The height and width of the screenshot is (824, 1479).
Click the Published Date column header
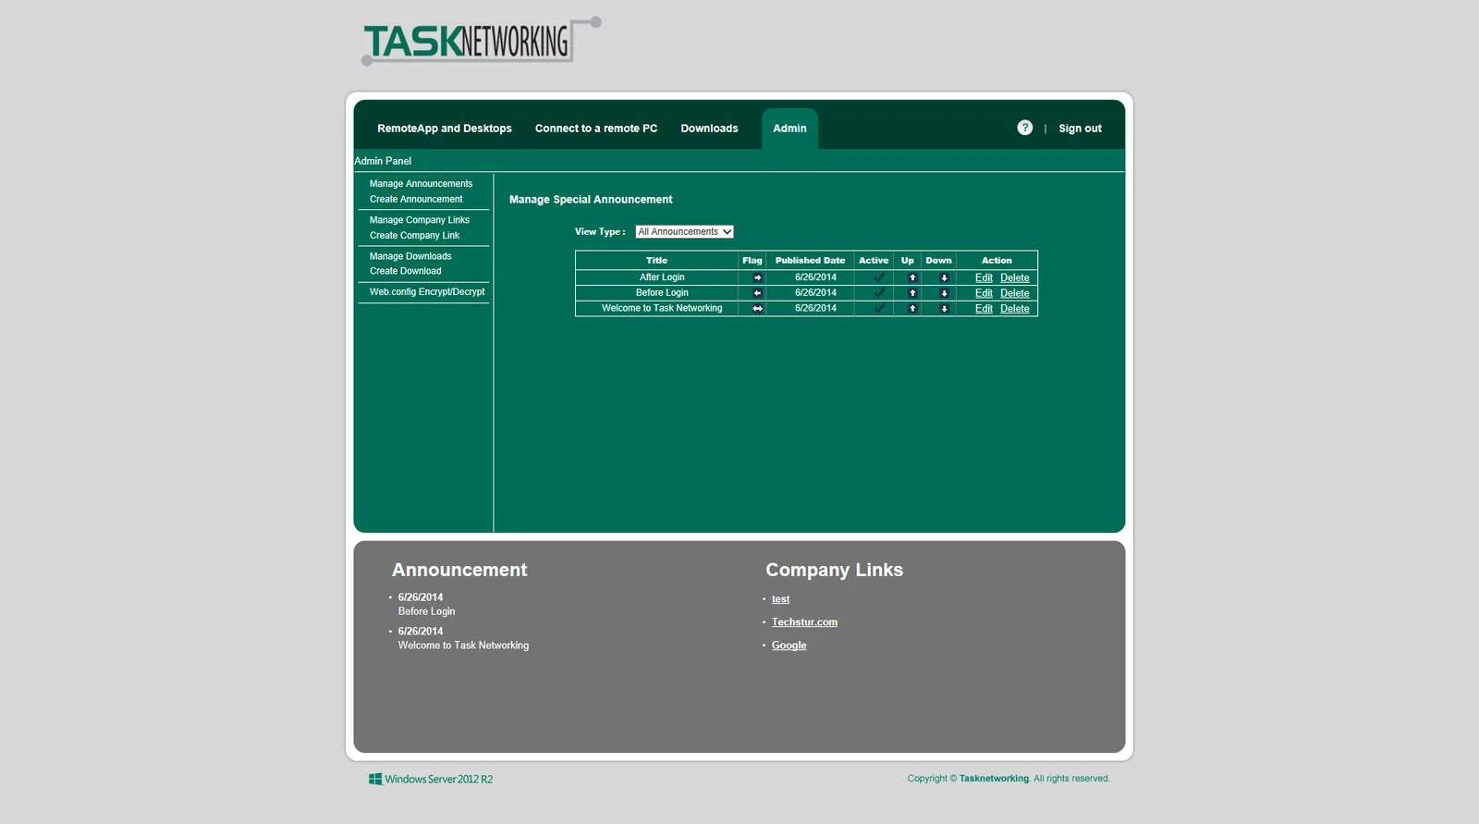[x=810, y=261]
